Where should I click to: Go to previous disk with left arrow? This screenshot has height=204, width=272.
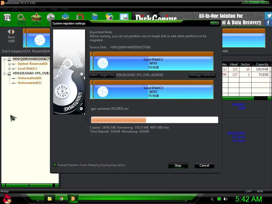(x=9, y=32)
